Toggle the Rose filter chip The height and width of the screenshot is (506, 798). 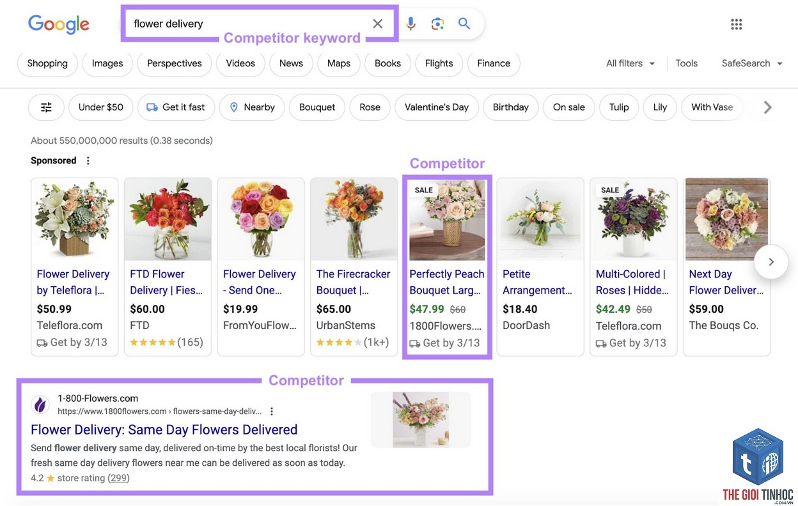370,107
